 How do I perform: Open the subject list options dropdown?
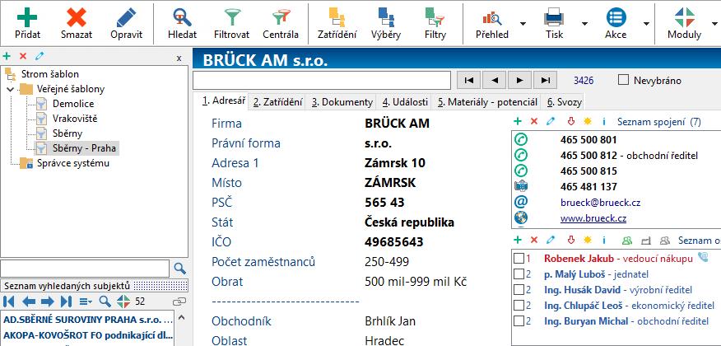pyautogui.click(x=86, y=302)
